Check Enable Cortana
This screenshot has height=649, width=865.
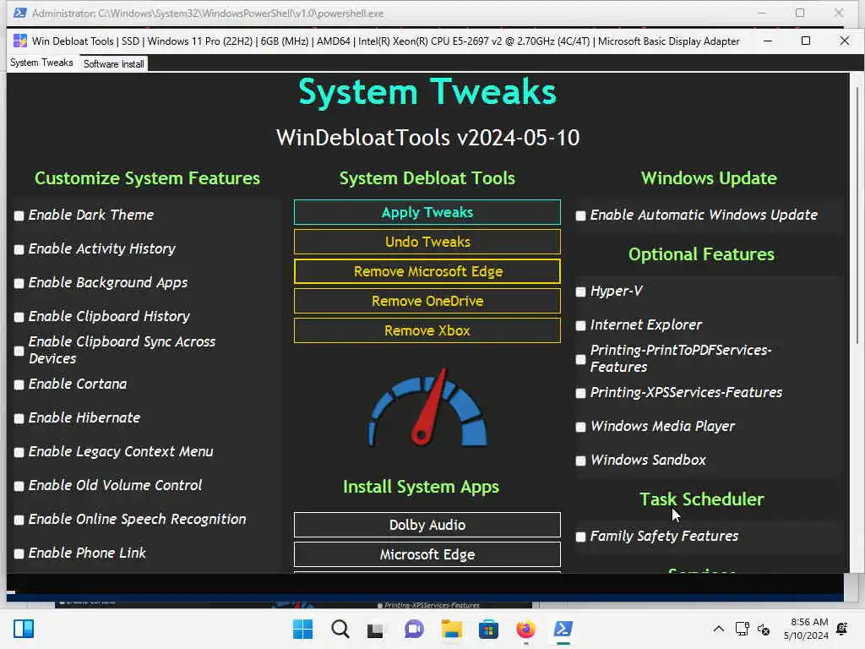click(19, 384)
